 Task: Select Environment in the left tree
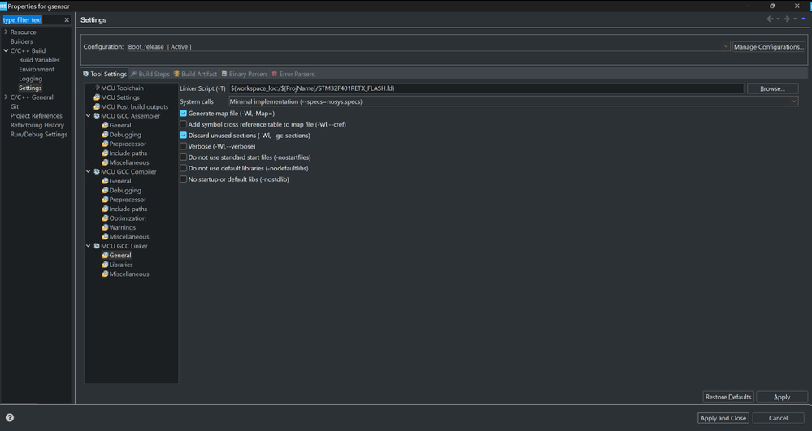tap(37, 69)
